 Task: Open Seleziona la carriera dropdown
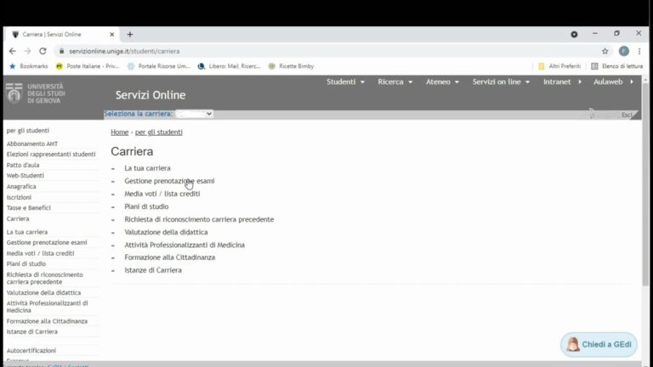point(194,114)
